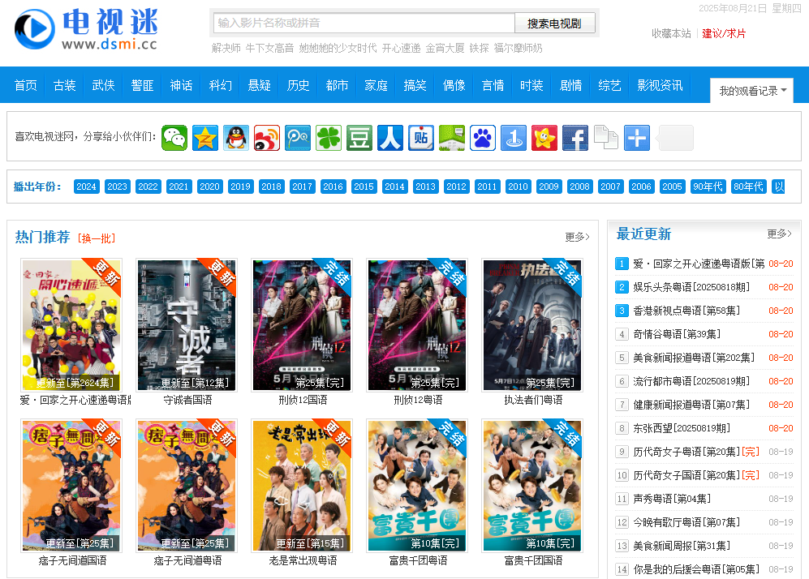Open 美食新闻报道粤语[第202集] entry
809x579 pixels.
pos(694,358)
